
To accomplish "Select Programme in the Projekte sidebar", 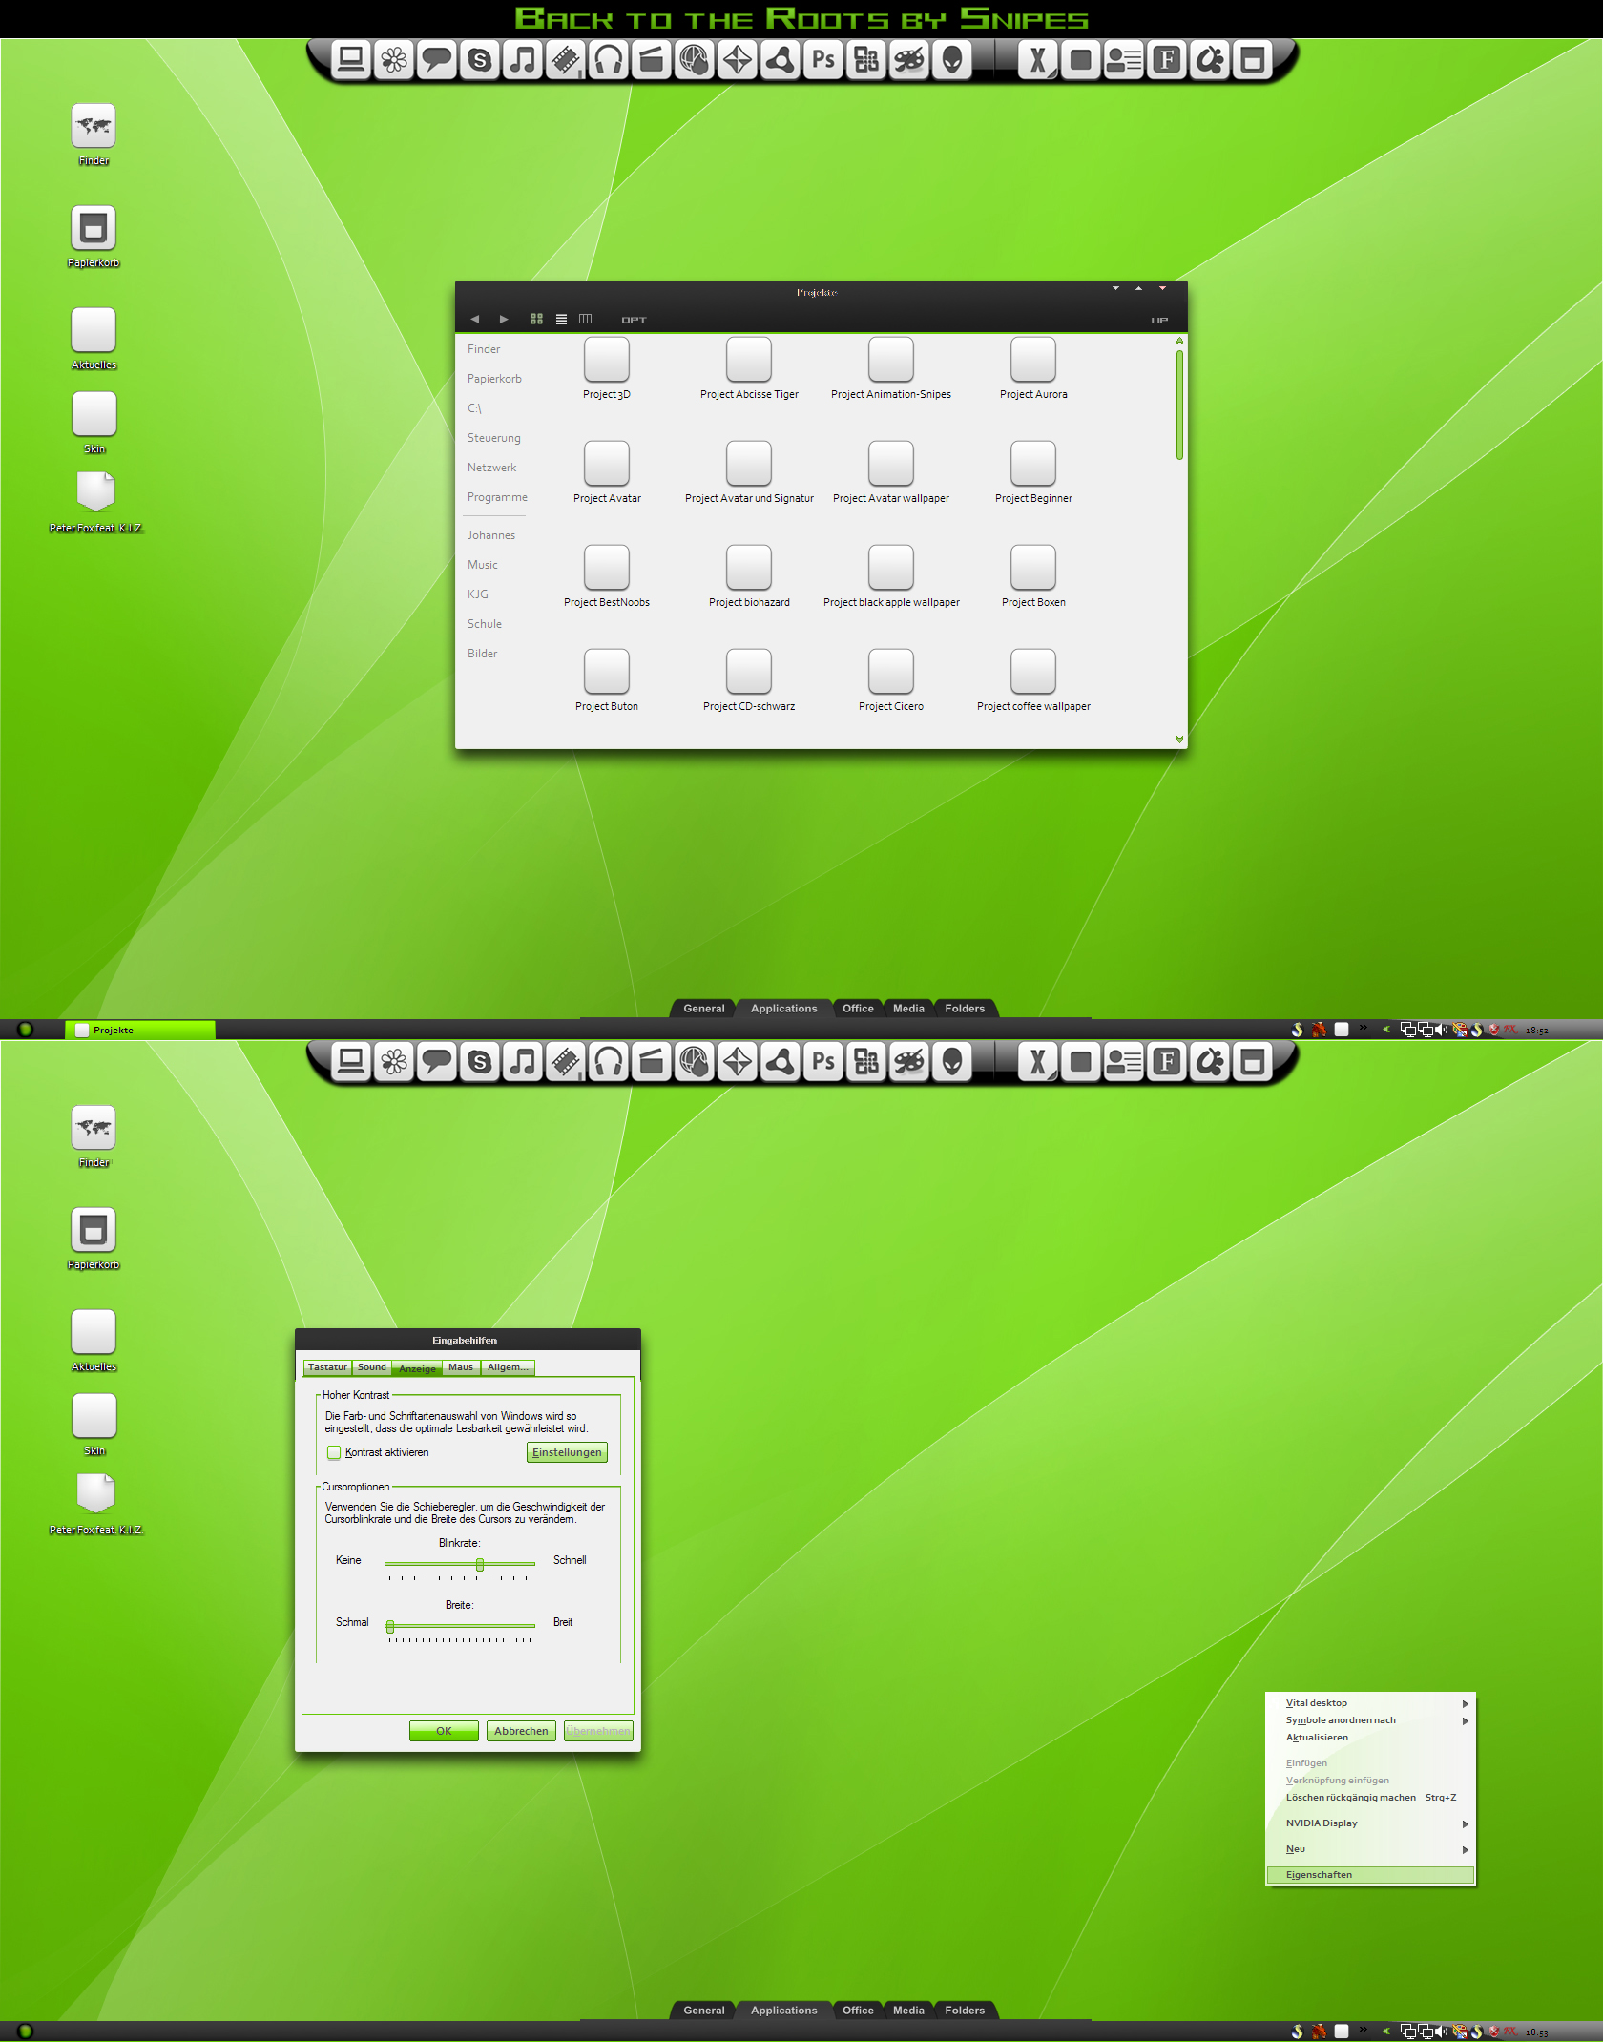I will [496, 497].
